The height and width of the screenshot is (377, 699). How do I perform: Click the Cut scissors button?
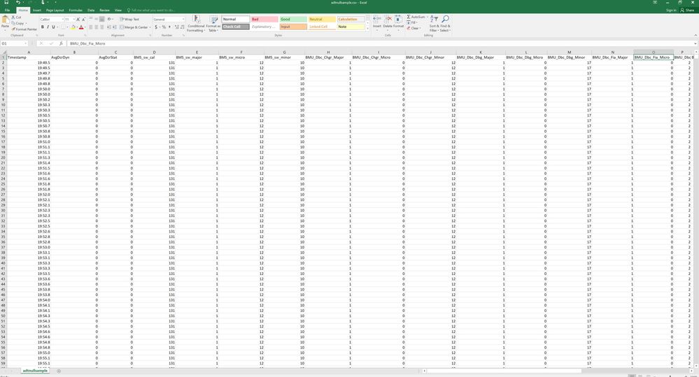pos(17,17)
